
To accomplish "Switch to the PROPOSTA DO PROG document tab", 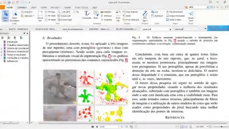I will pos(46,29).
